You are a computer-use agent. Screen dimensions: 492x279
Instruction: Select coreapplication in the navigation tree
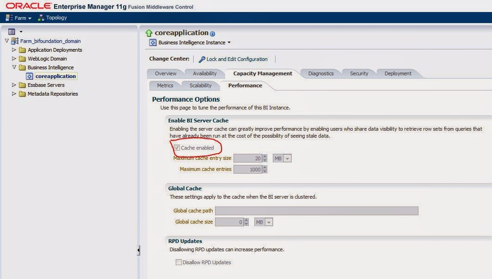tap(55, 76)
